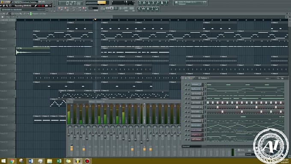Click the master track pan knob in mixer

[x=70, y=127]
